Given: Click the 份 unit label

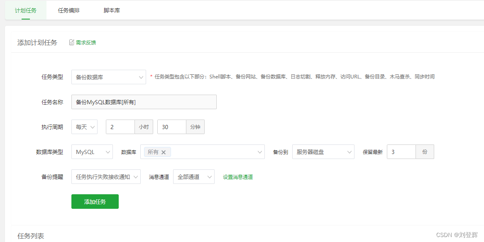Looking at the screenshot, I should (425, 152).
